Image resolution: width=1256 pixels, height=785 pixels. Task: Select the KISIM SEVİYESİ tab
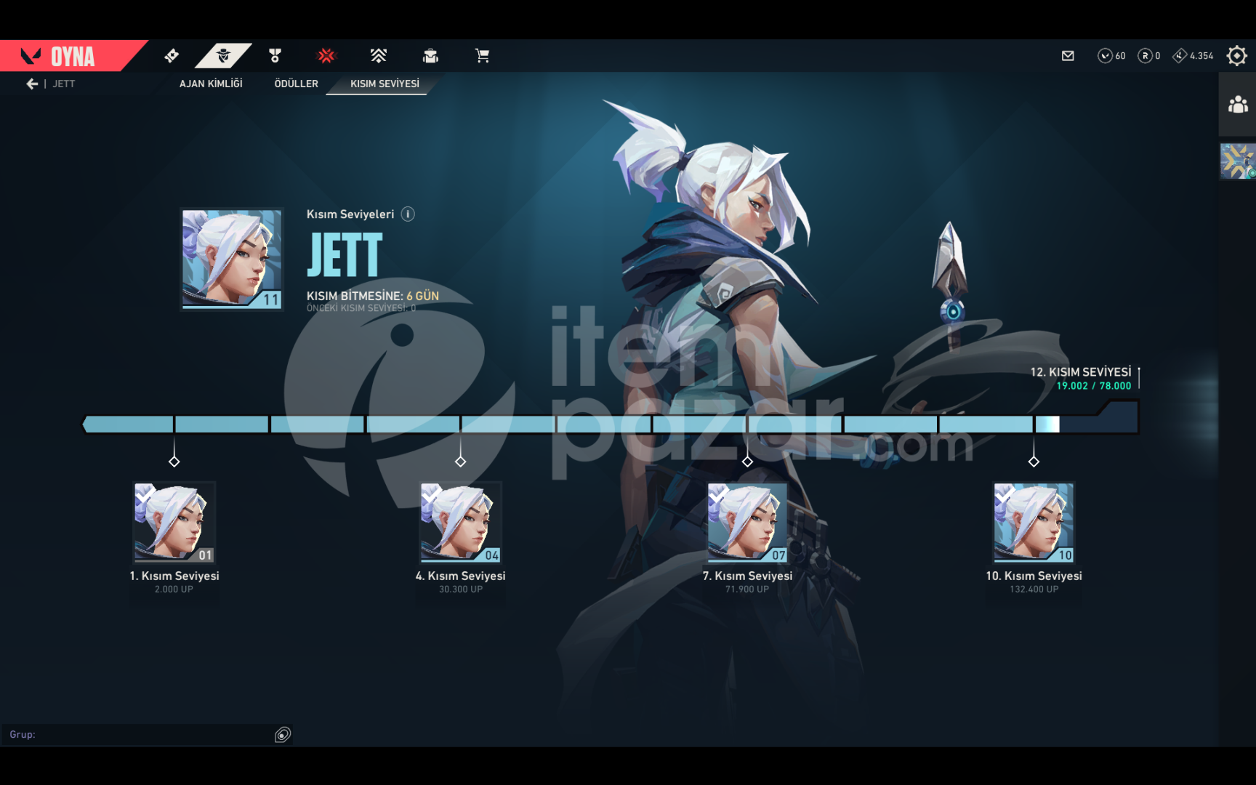(x=385, y=84)
